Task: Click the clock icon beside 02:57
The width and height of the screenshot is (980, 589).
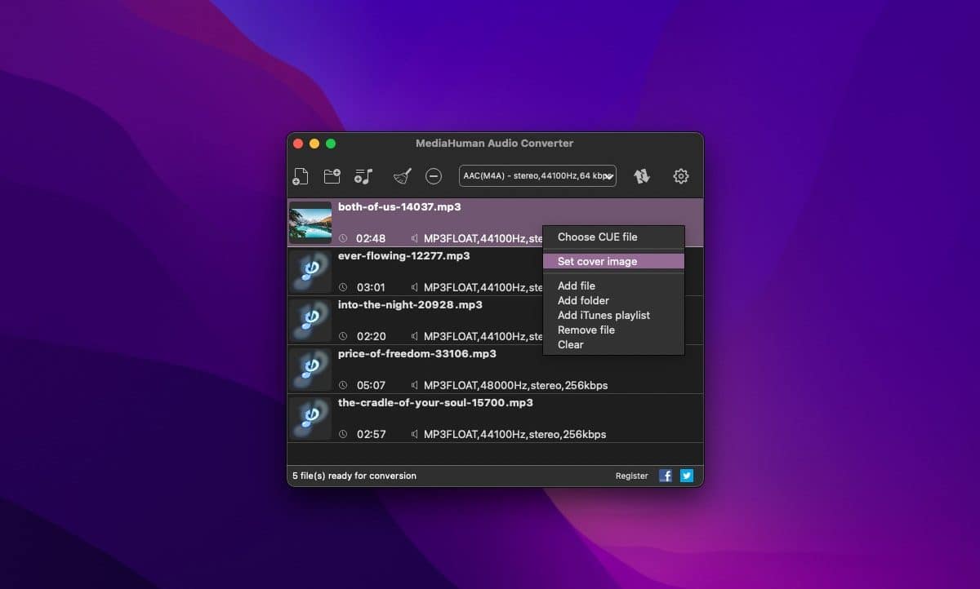Action: [x=343, y=434]
